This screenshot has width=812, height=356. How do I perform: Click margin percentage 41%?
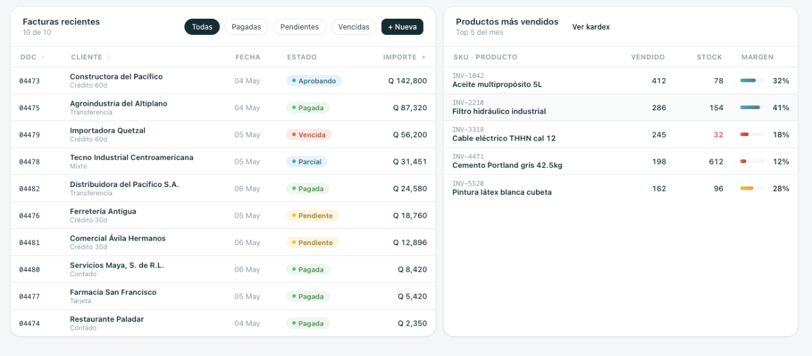point(781,108)
